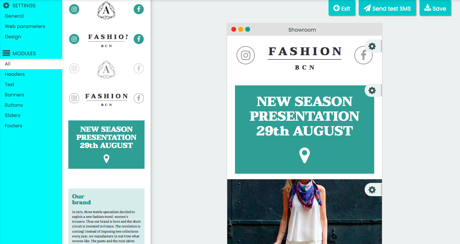
Task: Show All modules
Action: pos(8,64)
